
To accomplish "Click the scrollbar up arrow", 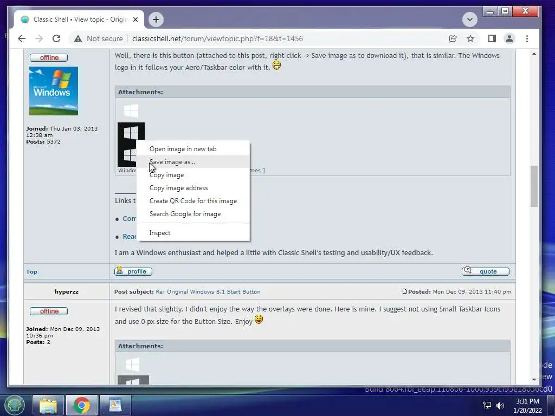I will (x=534, y=54).
